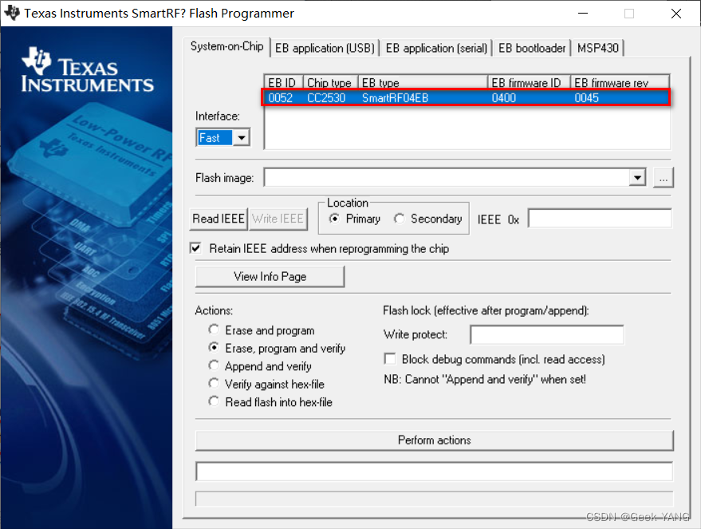This screenshot has width=701, height=529.
Task: Close the Flash Programmer window
Action: pos(676,14)
